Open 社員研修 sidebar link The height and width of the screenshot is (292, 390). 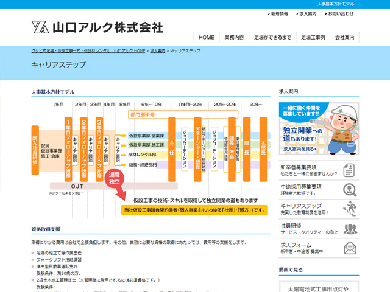point(319,229)
